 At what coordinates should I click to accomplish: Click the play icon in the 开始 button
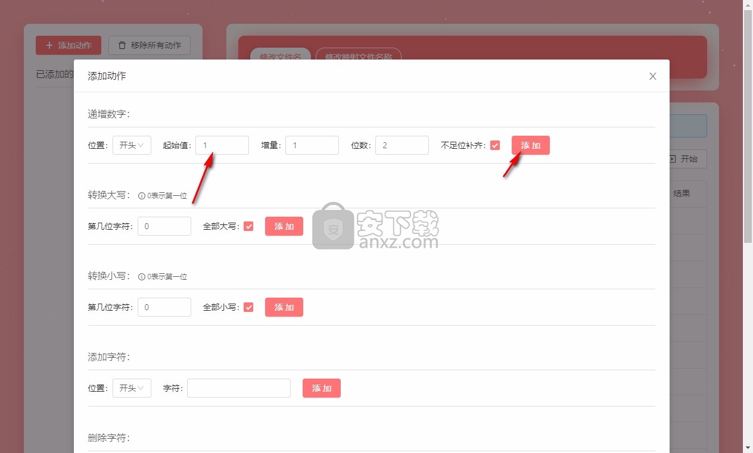(673, 159)
